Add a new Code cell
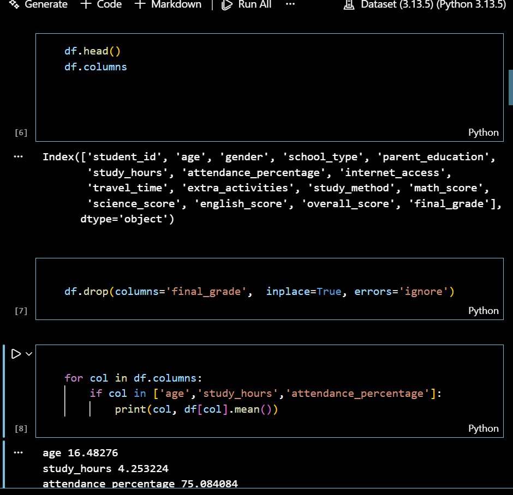Screen dimensions: 513x495 point(101,4)
